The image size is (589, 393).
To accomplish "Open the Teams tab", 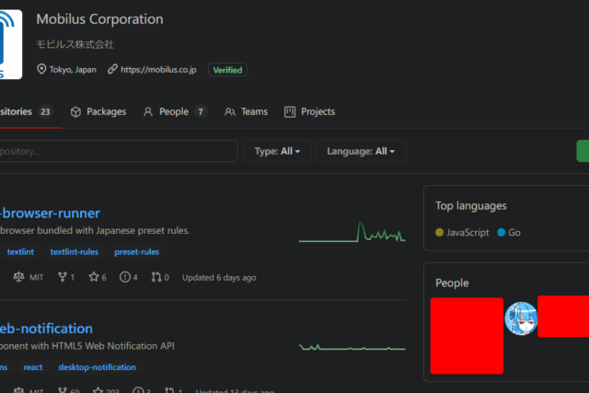I will pos(246,111).
